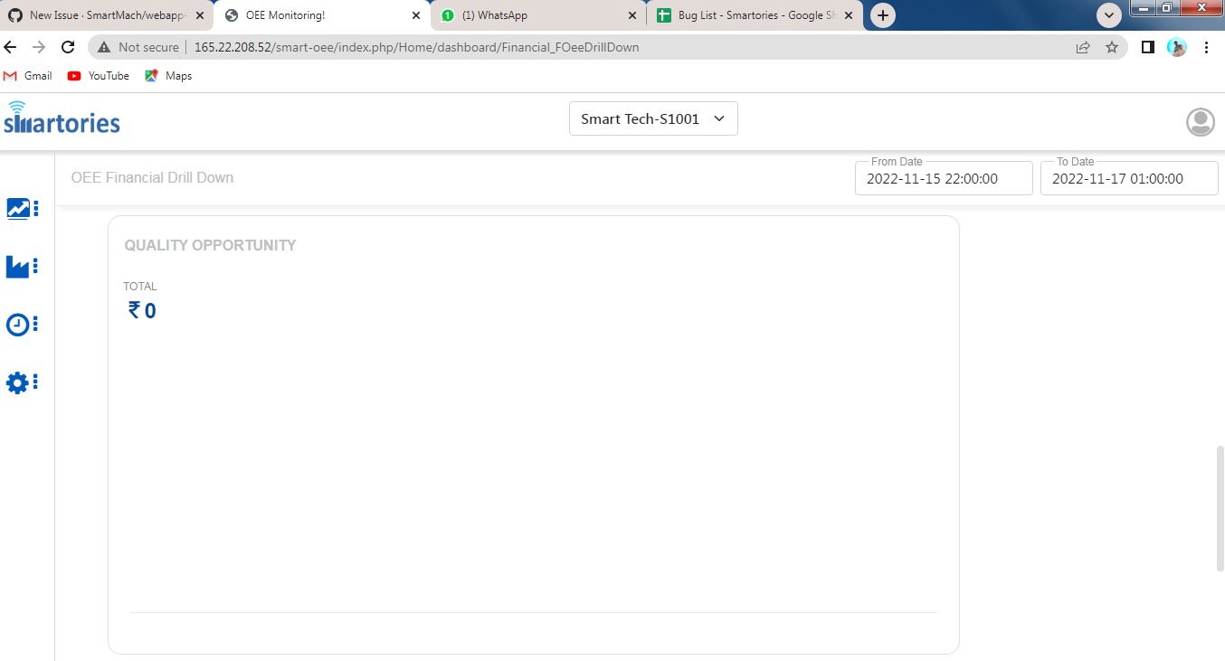Close the New Issue GitHub tab
The height and width of the screenshot is (661, 1225).
200,15
